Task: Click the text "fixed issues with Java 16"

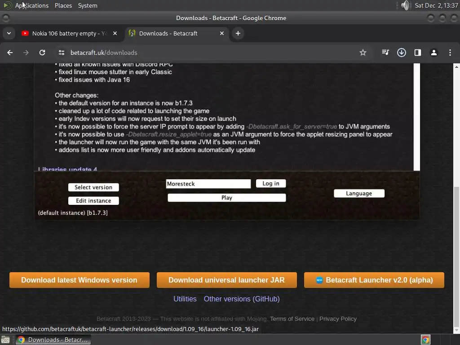Action: [x=94, y=80]
